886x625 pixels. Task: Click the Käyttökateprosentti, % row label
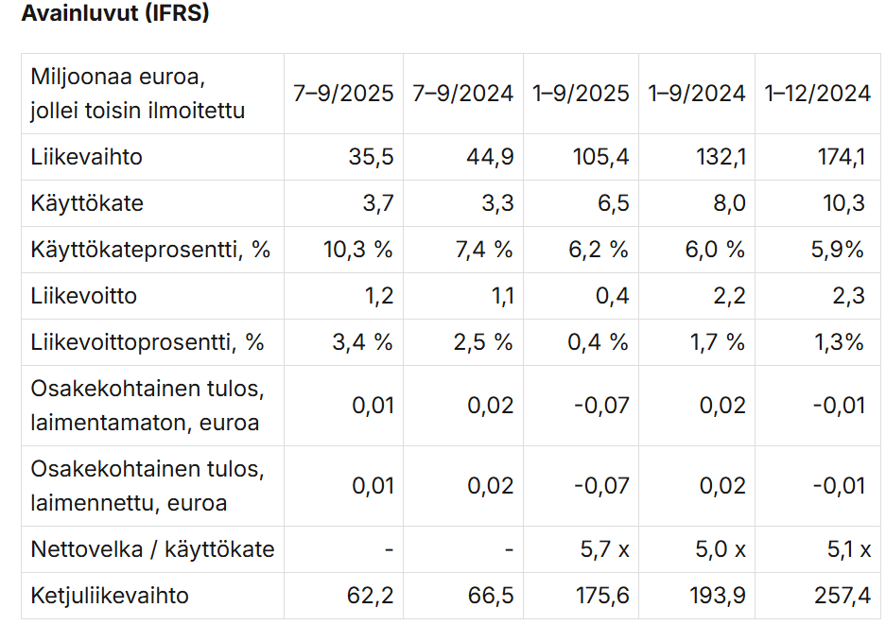[150, 250]
